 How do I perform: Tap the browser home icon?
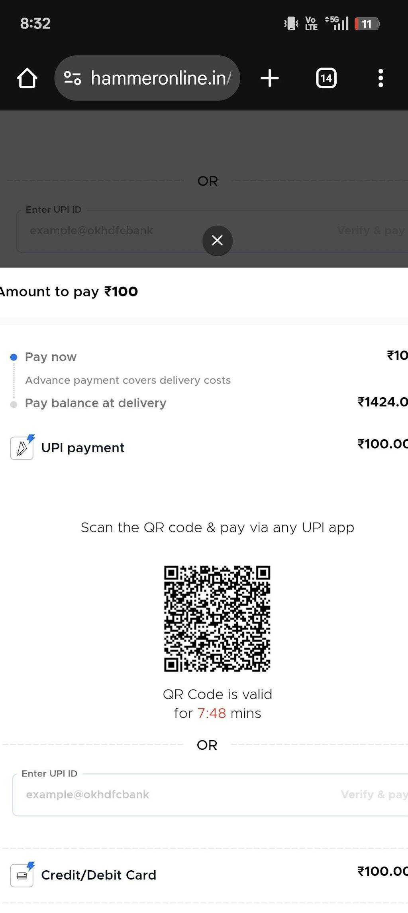(x=27, y=78)
